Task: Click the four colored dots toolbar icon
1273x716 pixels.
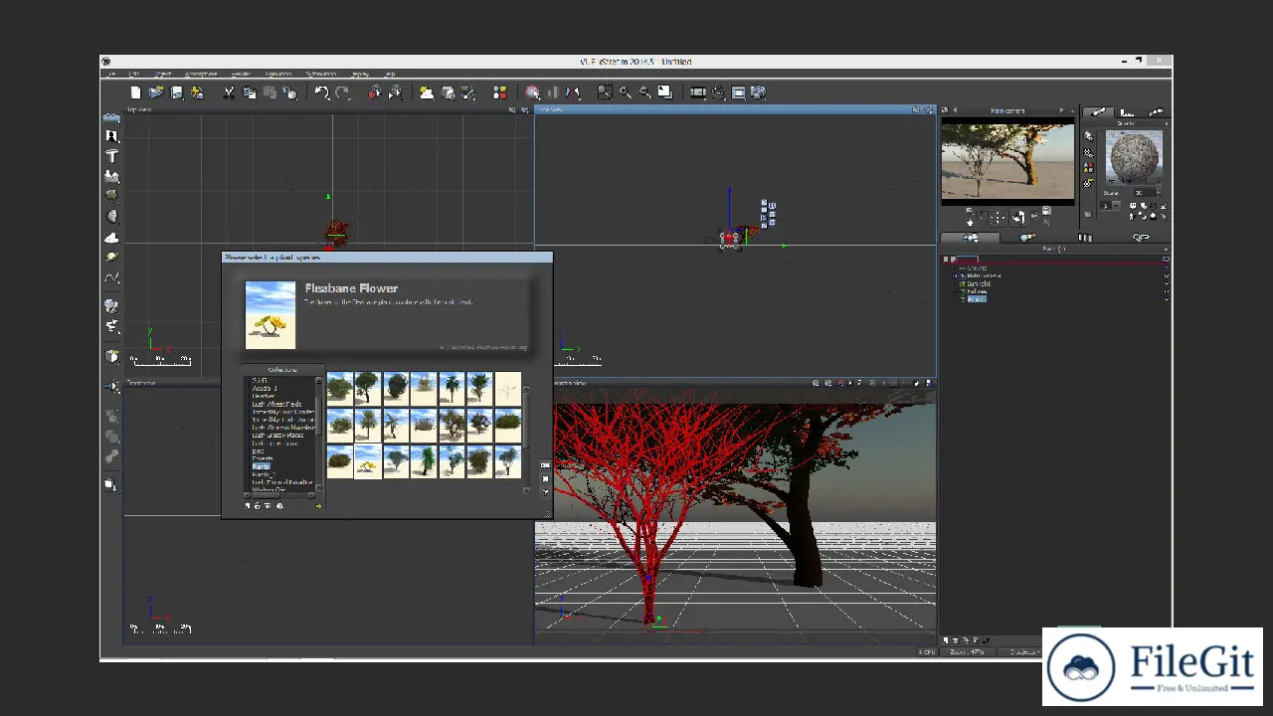Action: point(500,92)
